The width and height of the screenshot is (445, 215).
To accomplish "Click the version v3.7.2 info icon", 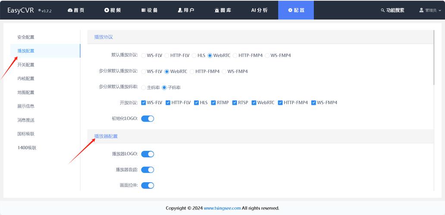I will pos(39,10).
